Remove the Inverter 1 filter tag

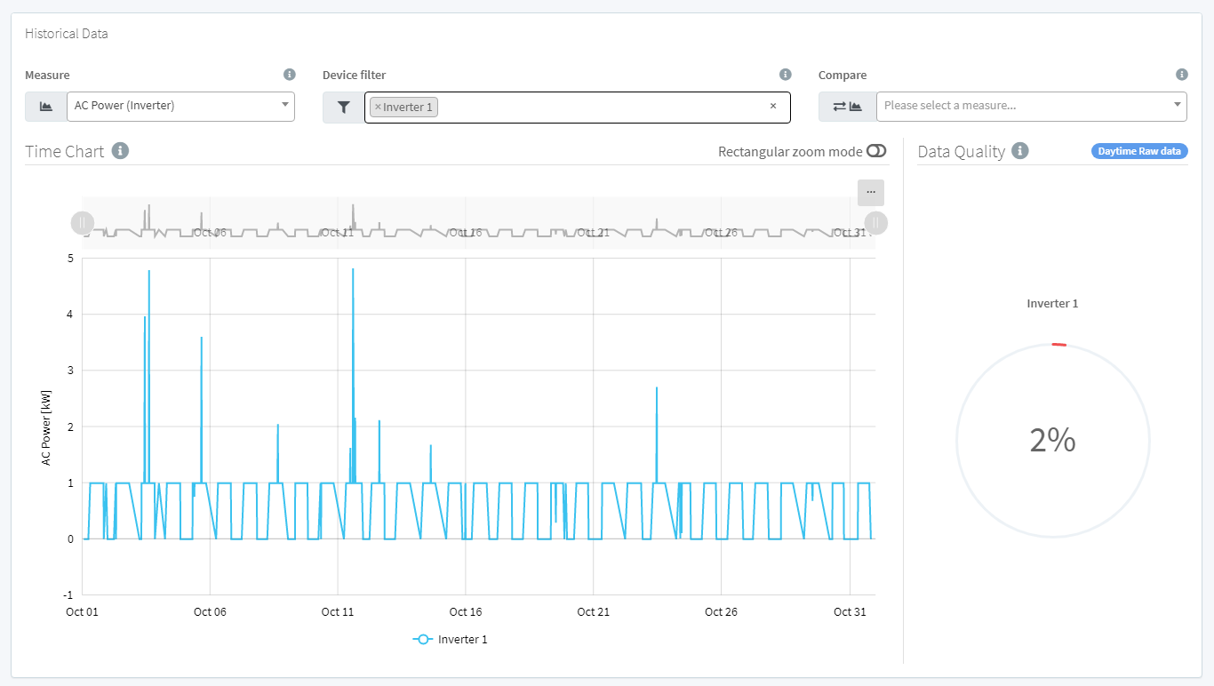click(378, 107)
